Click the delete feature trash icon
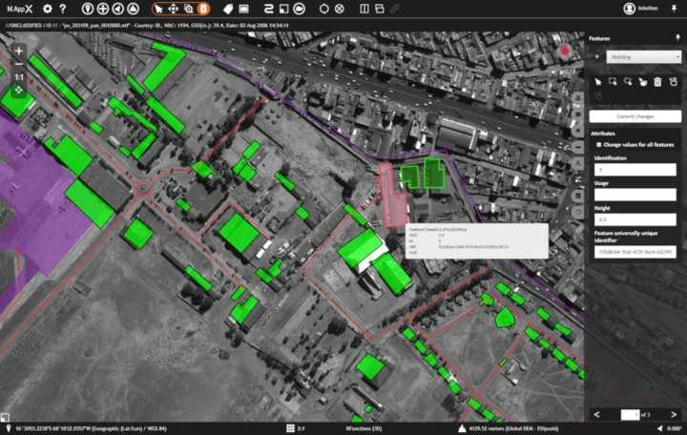The width and height of the screenshot is (687, 435). (x=657, y=82)
